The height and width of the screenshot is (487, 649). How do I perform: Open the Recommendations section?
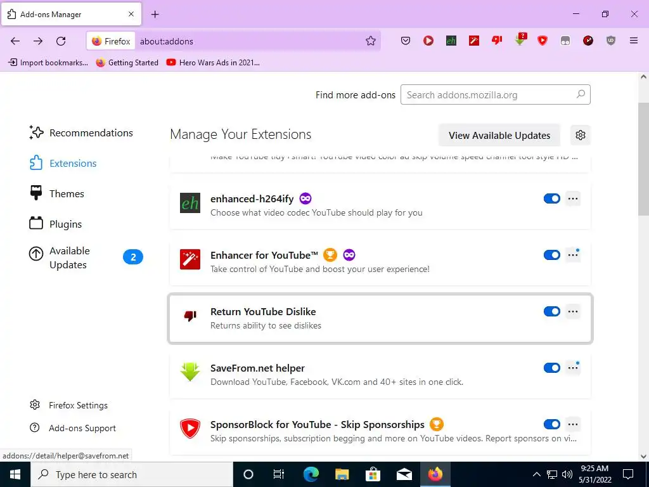pos(81,133)
